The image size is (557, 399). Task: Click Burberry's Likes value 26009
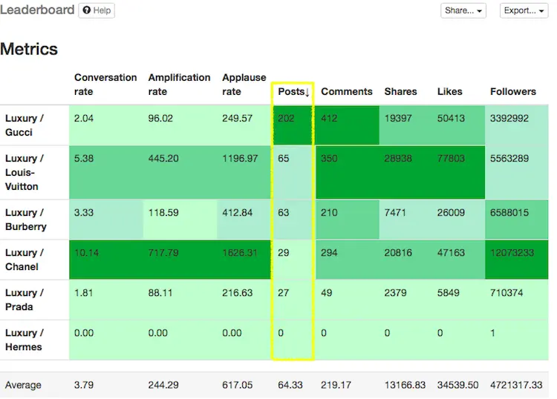451,212
